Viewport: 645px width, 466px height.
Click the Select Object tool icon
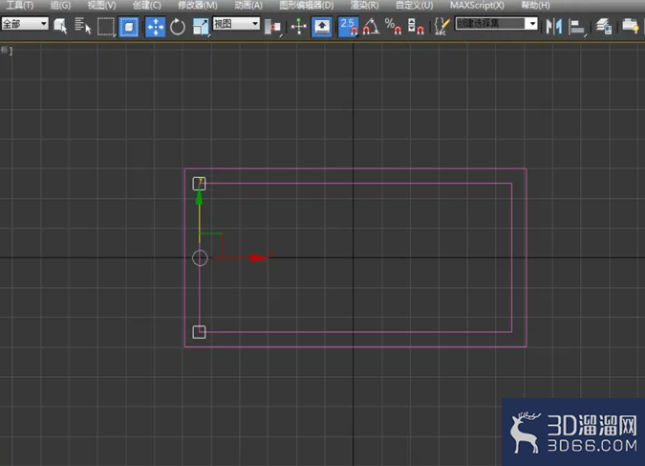pos(60,27)
